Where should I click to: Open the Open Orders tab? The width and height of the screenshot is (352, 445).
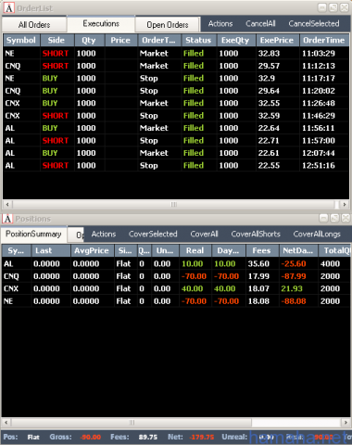(168, 24)
